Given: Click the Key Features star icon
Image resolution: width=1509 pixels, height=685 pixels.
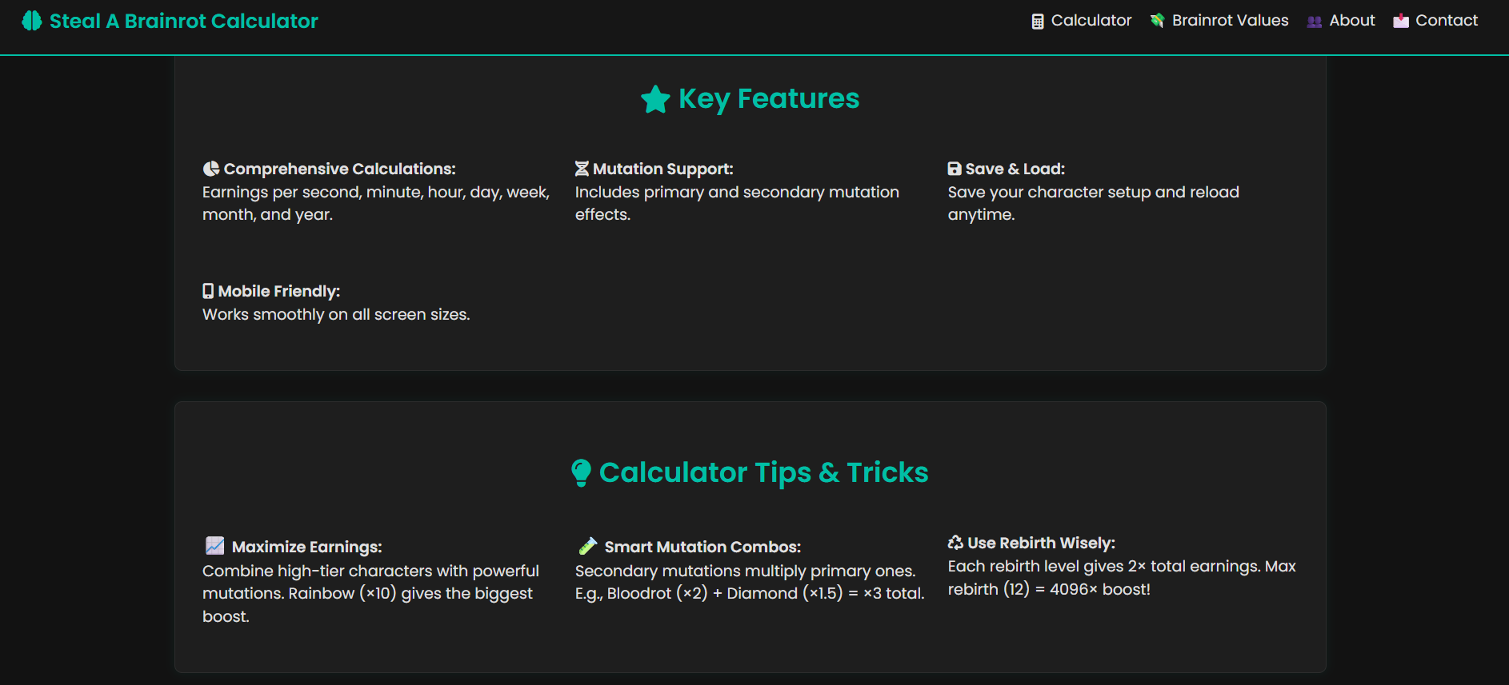Looking at the screenshot, I should pos(655,99).
